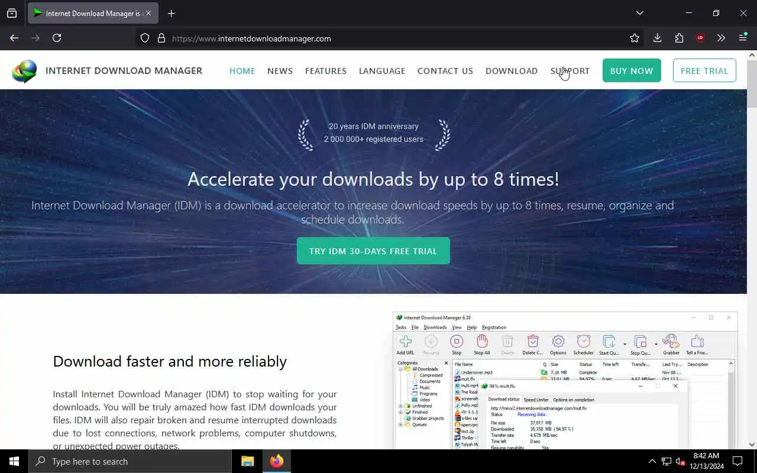Click TRY IDM 30-DAYS FREE TRIAL button

point(373,251)
